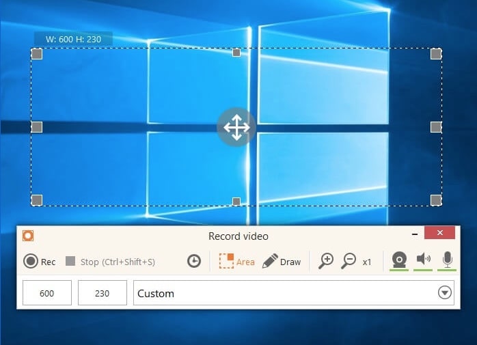
Task: Zoom in with the plus magnifier
Action: coord(326,261)
